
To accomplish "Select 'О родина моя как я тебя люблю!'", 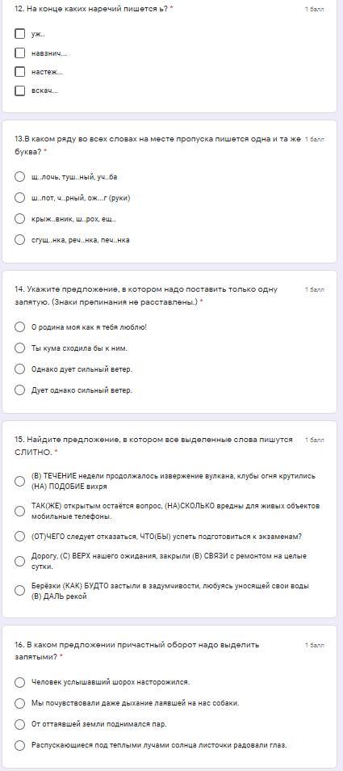I will coord(19,327).
